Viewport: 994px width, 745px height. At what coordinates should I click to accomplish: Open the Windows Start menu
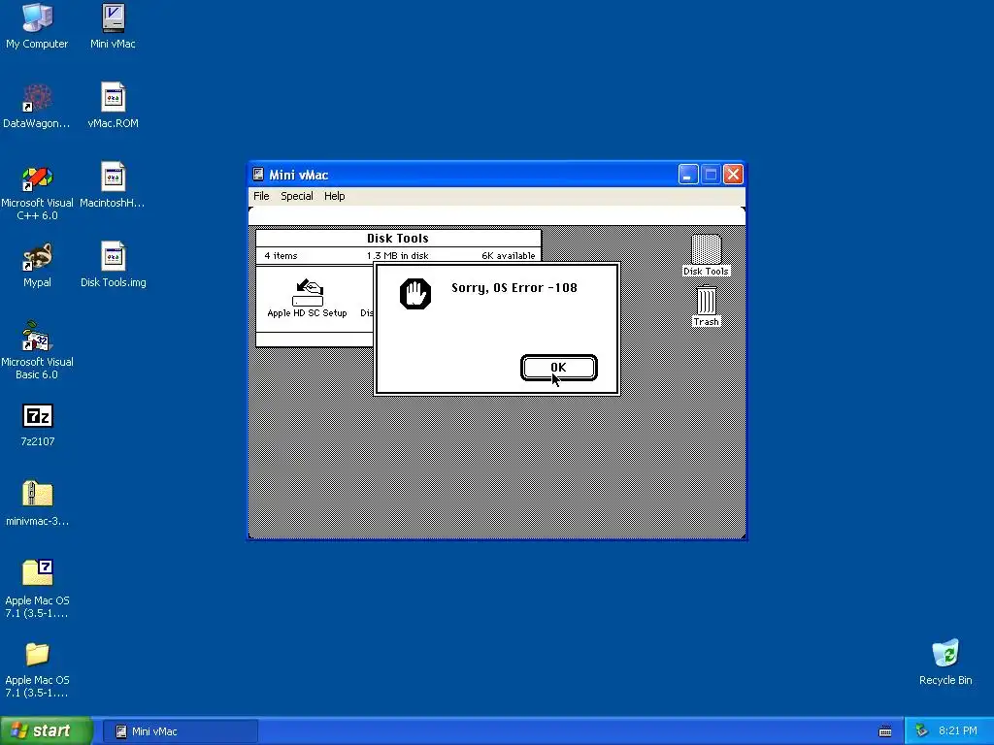pos(46,730)
